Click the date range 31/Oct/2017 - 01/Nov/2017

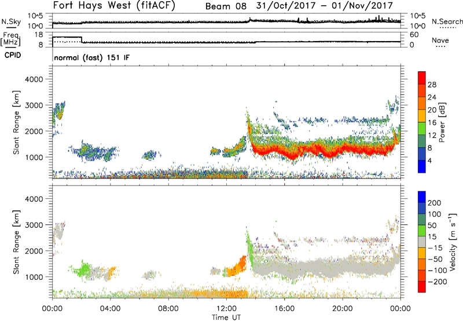point(325,6)
